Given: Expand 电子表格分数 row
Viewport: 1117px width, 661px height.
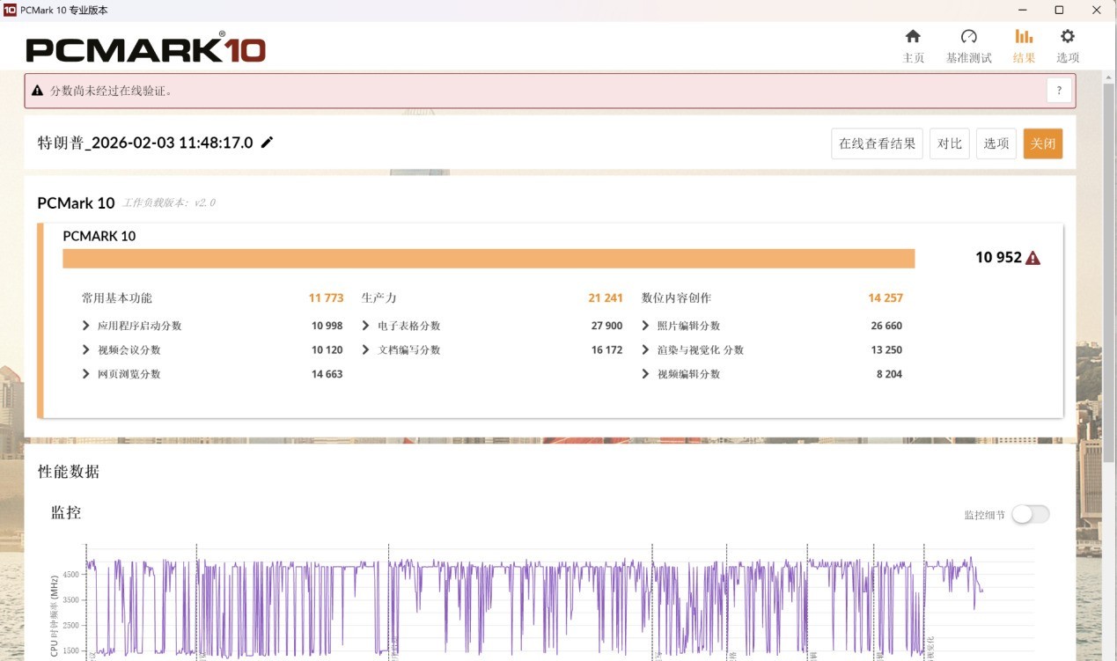Looking at the screenshot, I should [x=366, y=326].
